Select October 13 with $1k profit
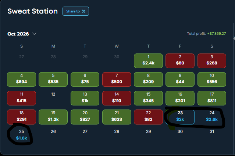The image size is (235, 156). tap(85, 98)
